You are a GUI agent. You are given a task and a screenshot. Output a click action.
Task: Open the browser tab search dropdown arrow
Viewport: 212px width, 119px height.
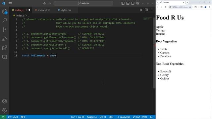coord(157,2)
